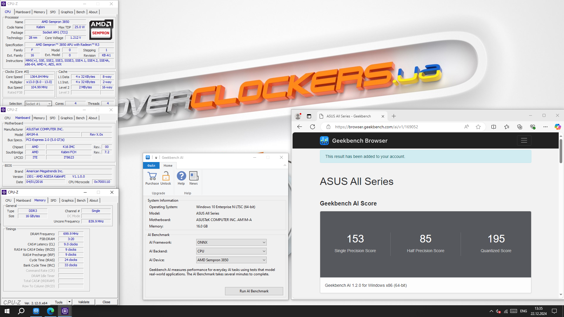Click Single Precision Score value 153
Image resolution: width=564 pixels, height=317 pixels.
(x=355, y=239)
